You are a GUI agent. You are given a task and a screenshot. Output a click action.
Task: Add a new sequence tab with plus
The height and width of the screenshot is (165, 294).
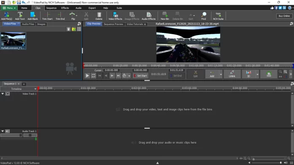(24, 84)
